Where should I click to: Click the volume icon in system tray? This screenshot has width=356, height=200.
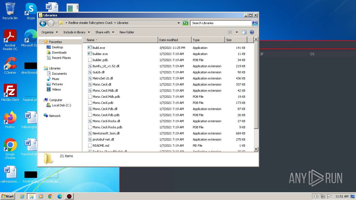coord(316,196)
